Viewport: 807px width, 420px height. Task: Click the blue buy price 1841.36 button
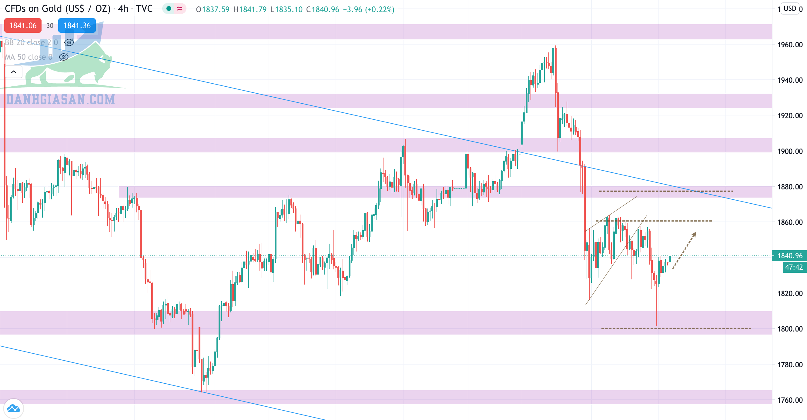click(x=77, y=25)
